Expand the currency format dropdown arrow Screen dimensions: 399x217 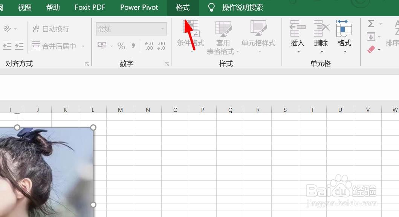(112, 46)
